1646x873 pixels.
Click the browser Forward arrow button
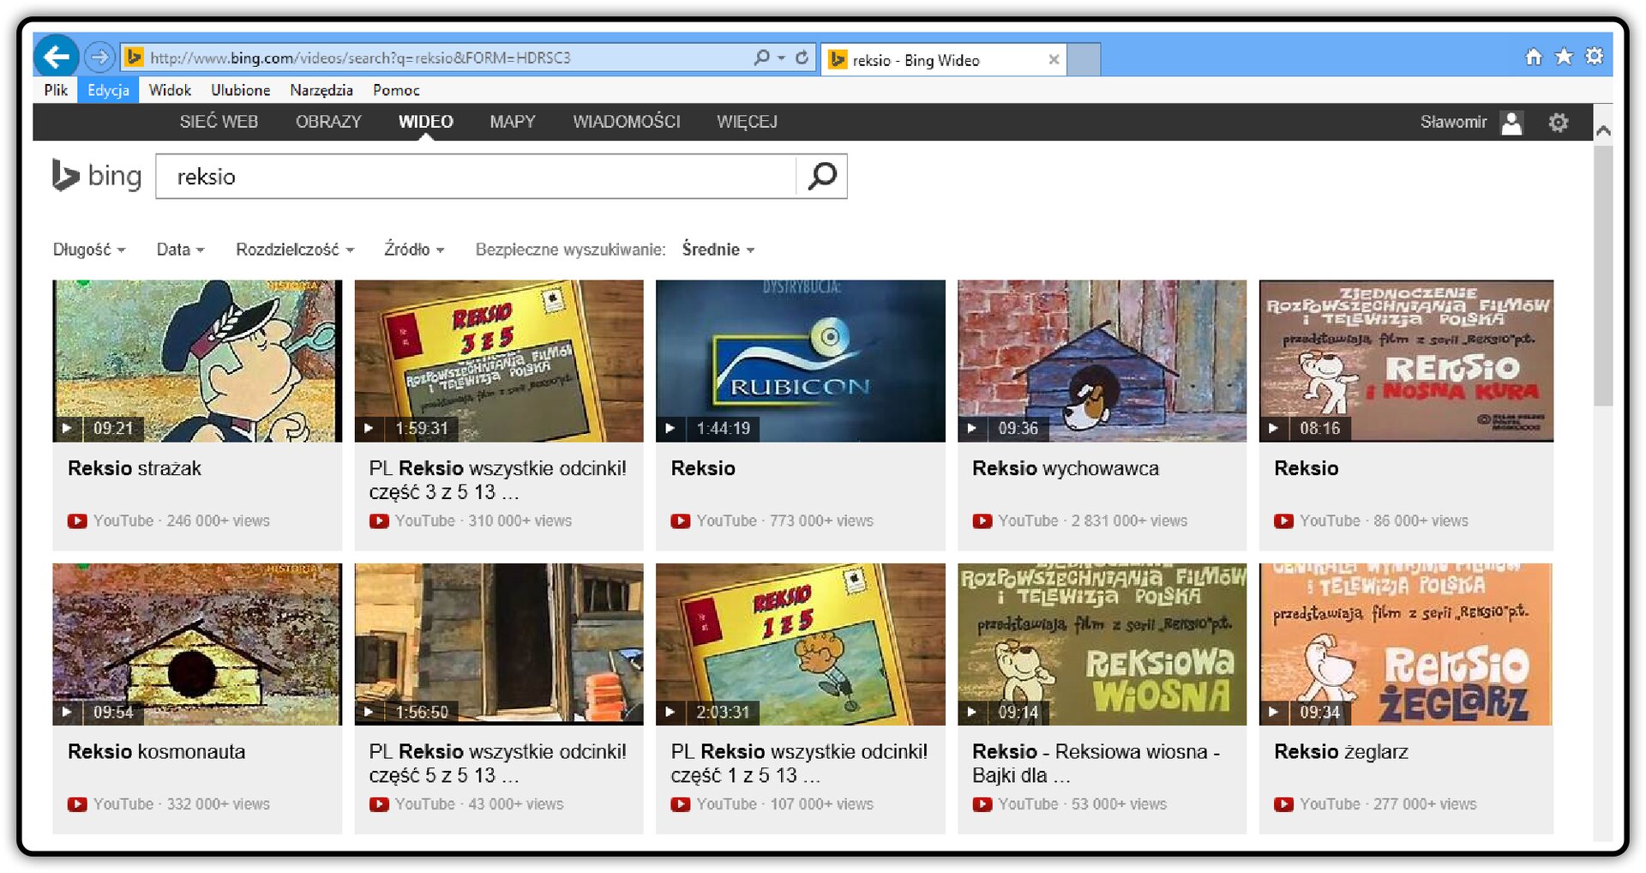100,57
